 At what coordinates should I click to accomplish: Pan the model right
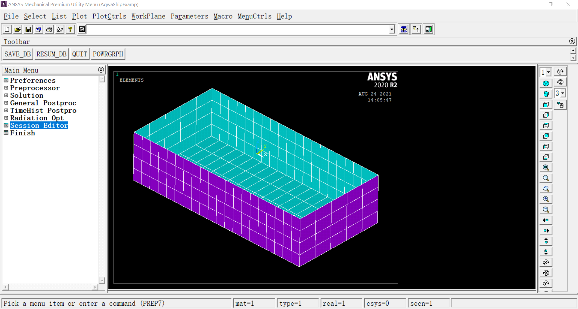[x=546, y=231]
